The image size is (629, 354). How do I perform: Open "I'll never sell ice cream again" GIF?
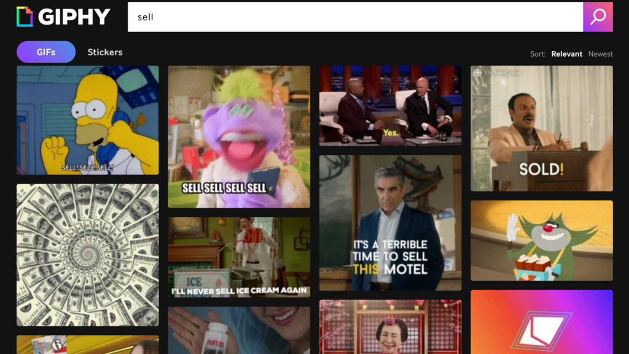239,257
